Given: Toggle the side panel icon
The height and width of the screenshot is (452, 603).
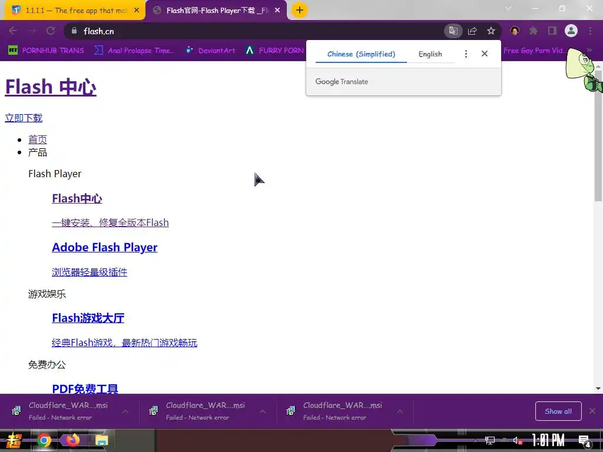Looking at the screenshot, I should [552, 31].
